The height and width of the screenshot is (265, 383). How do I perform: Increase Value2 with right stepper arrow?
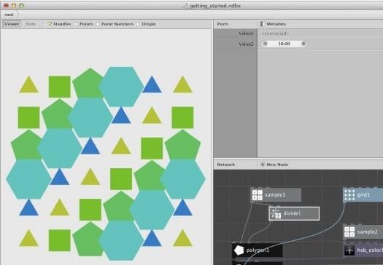303,44
